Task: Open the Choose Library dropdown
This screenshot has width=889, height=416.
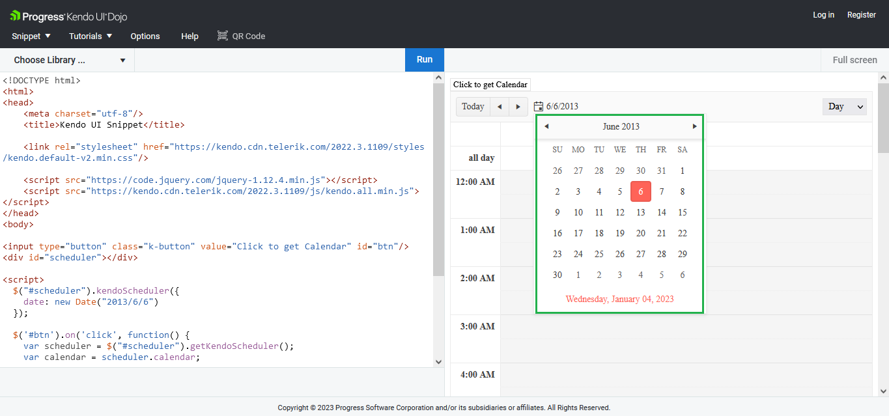Action: pos(69,60)
